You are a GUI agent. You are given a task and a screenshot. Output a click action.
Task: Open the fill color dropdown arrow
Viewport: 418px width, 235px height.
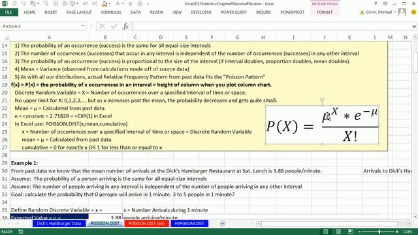point(109,4)
